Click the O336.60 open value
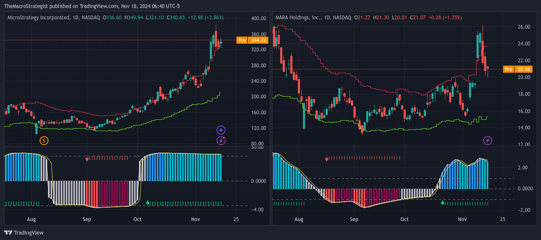This screenshot has width=541, height=240. [112, 18]
